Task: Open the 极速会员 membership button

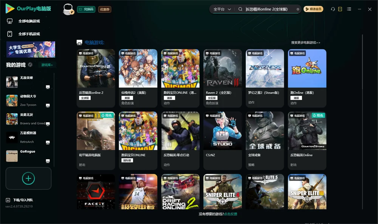Action: (x=313, y=9)
